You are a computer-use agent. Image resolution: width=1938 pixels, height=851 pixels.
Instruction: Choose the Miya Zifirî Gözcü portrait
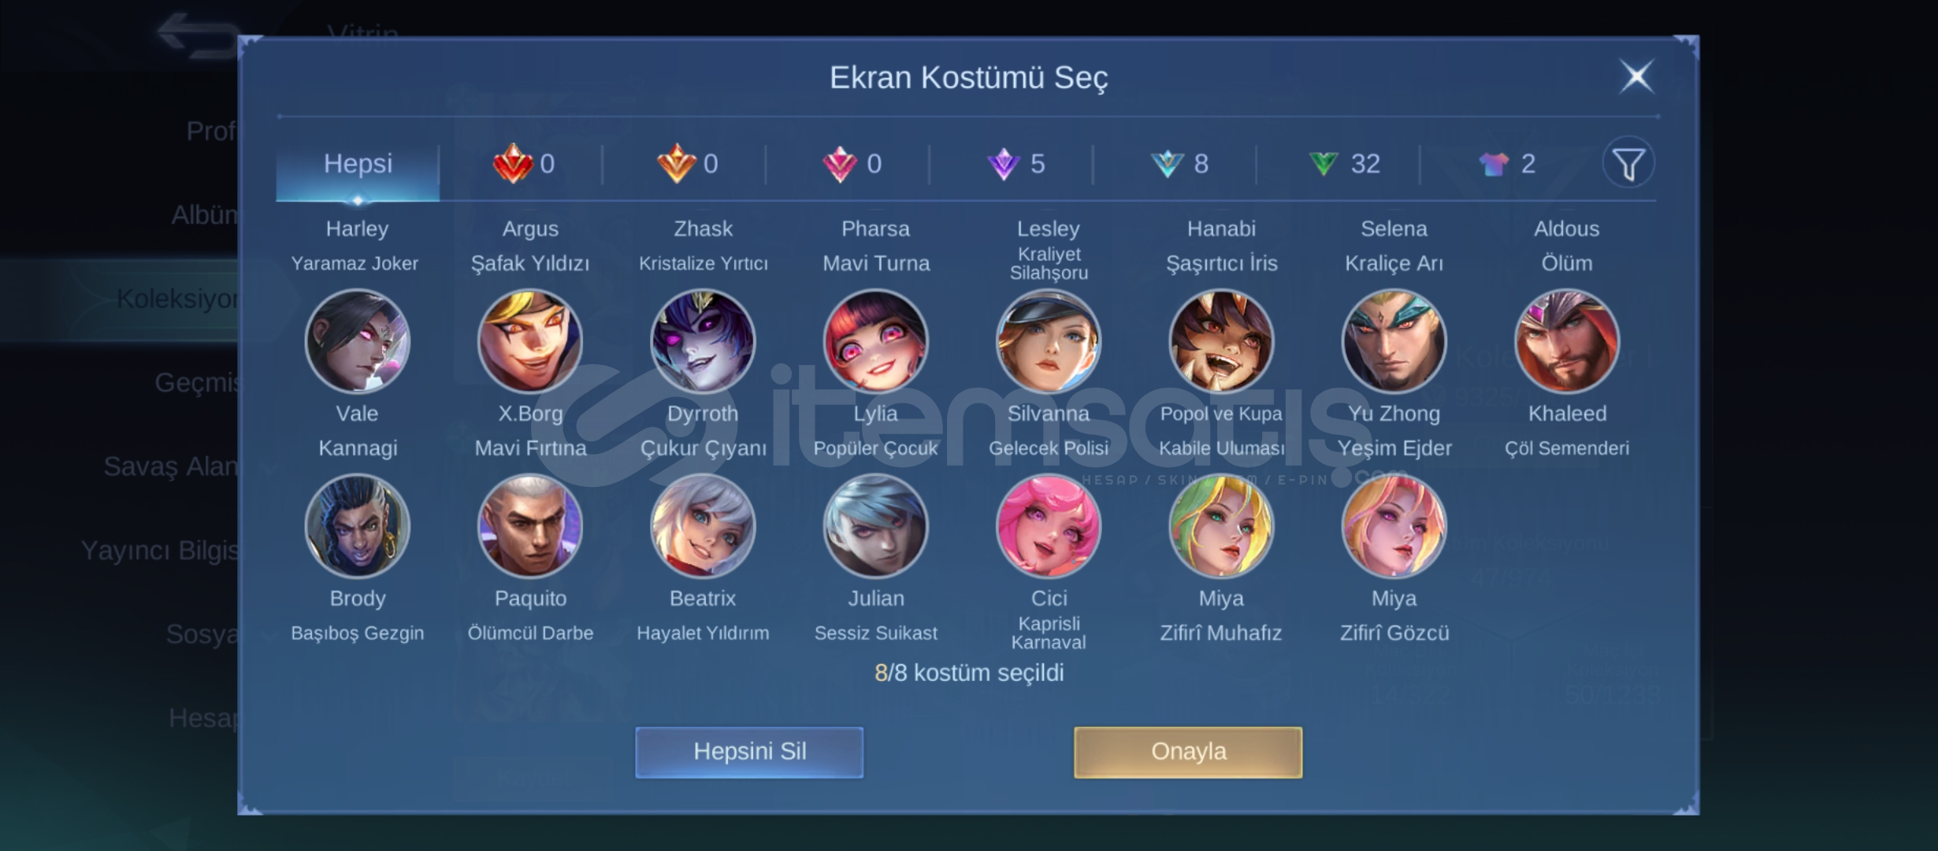click(1394, 526)
